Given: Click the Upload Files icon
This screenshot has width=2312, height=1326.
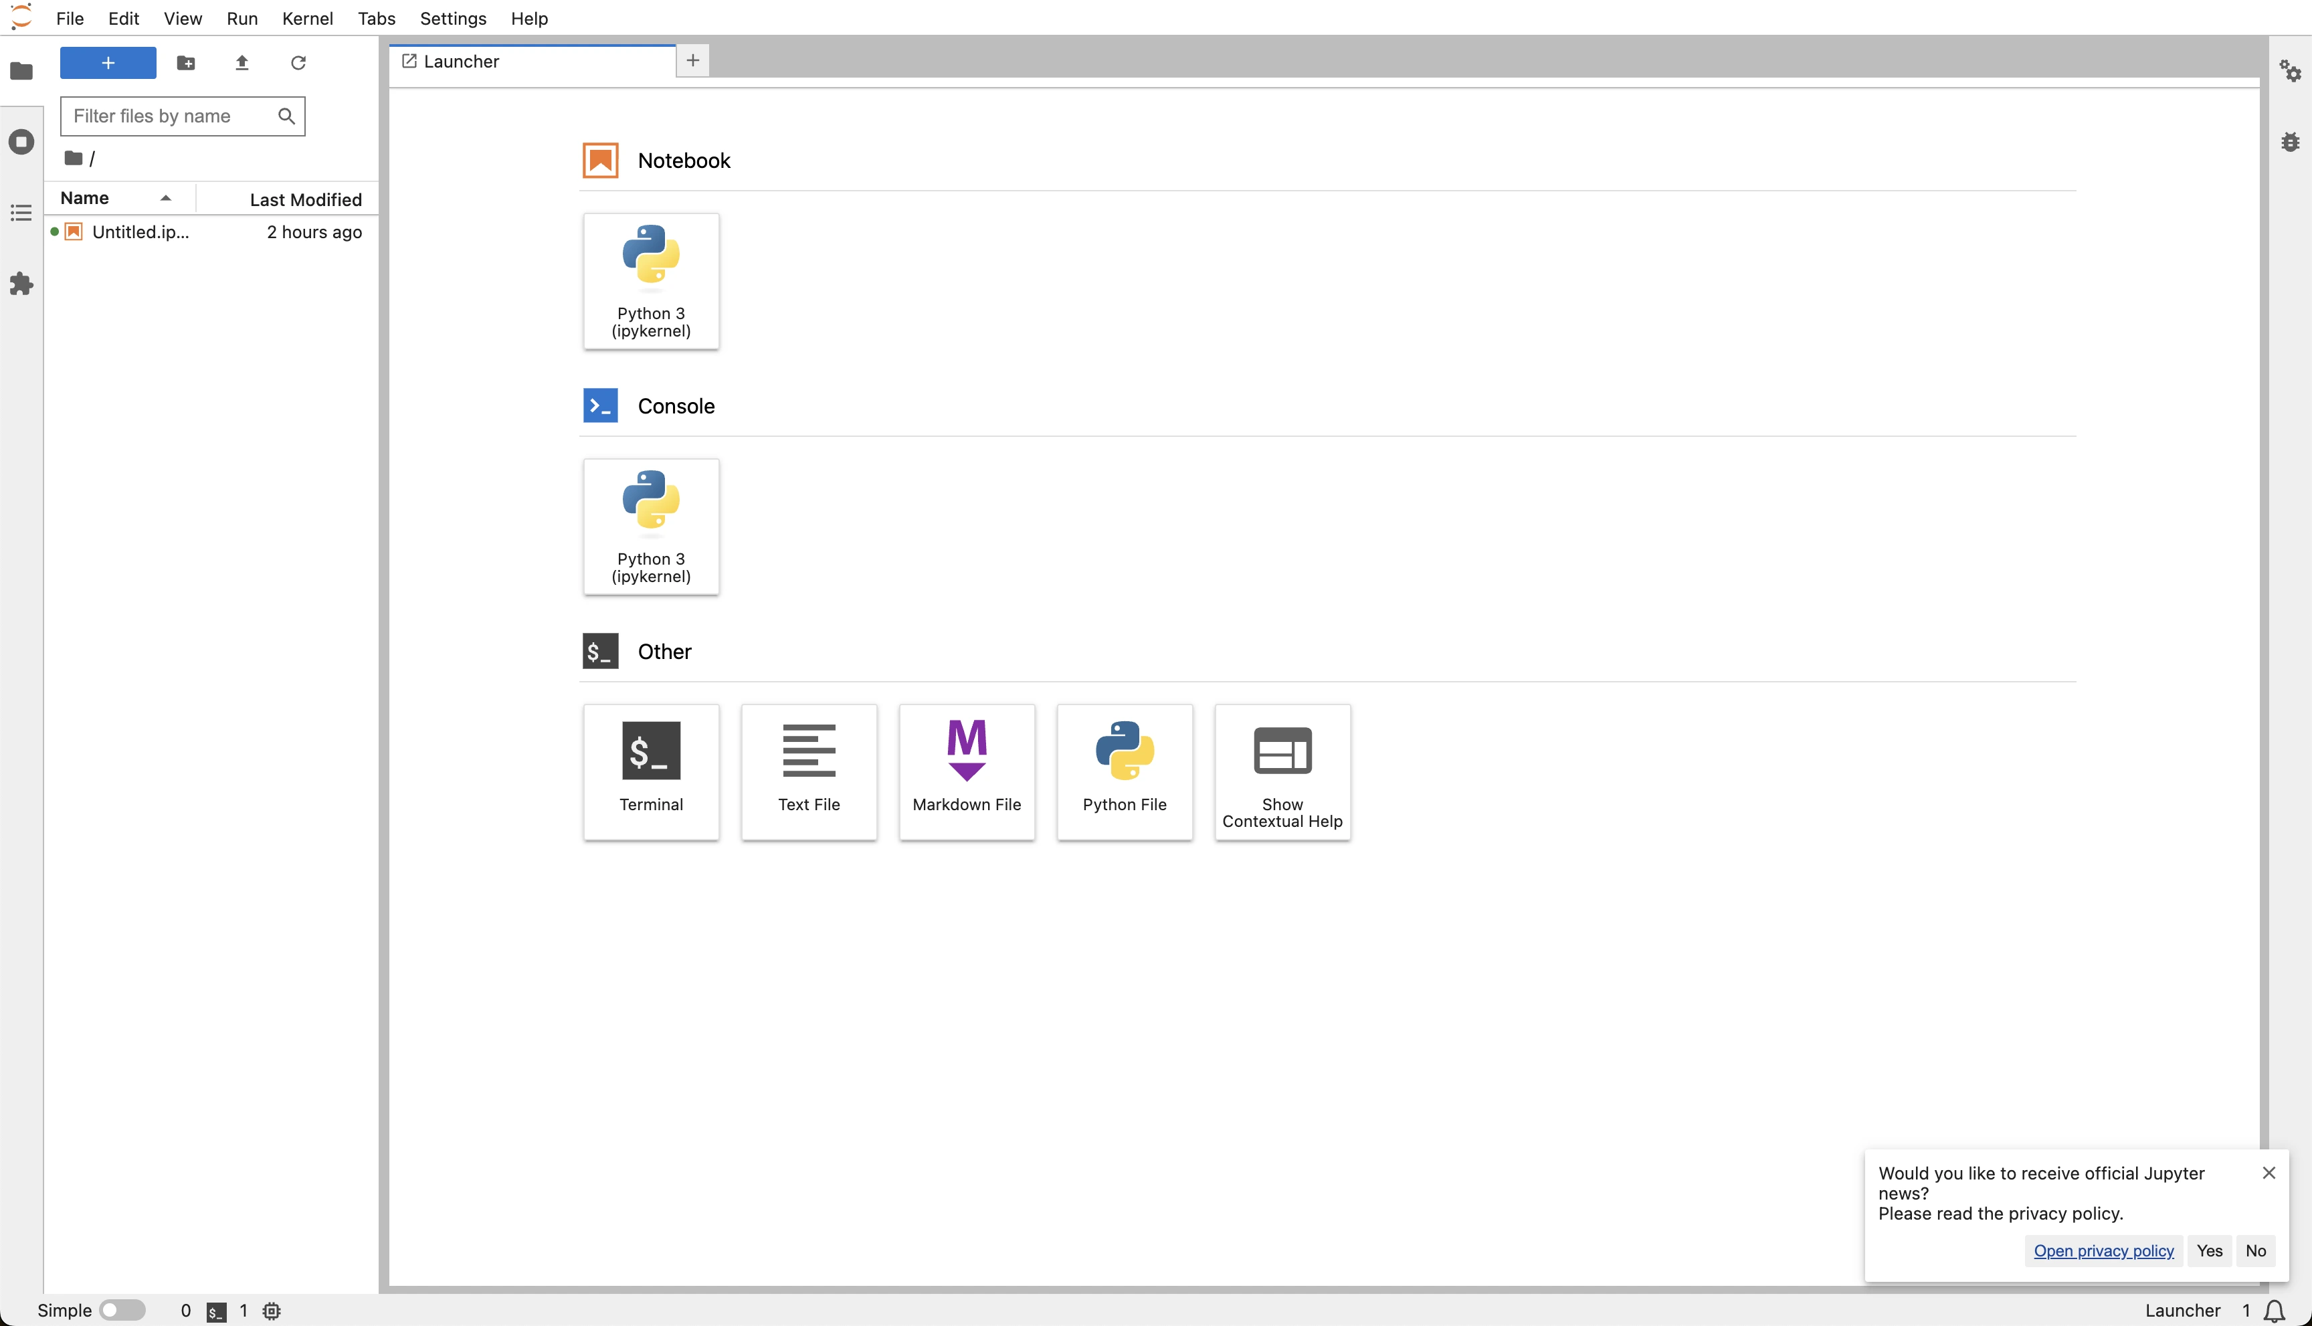Looking at the screenshot, I should pos(242,63).
